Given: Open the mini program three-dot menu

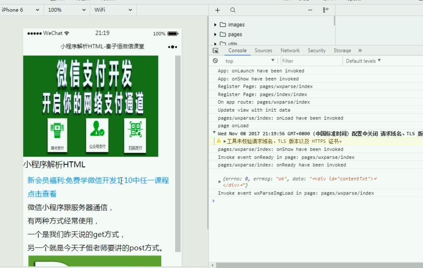Looking at the screenshot, I should [x=173, y=47].
